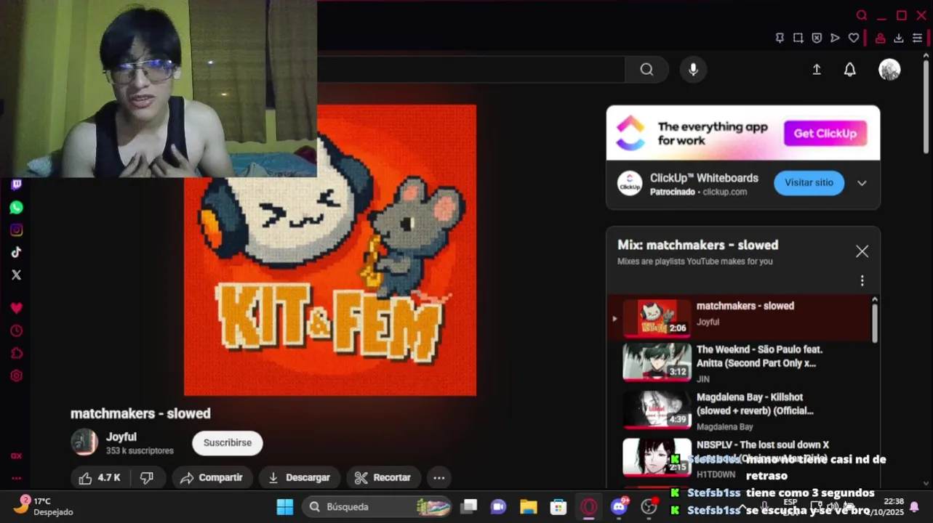The height and width of the screenshot is (523, 933).
Task: Play NBSPLV - The lost soul down item
Action: [739, 458]
